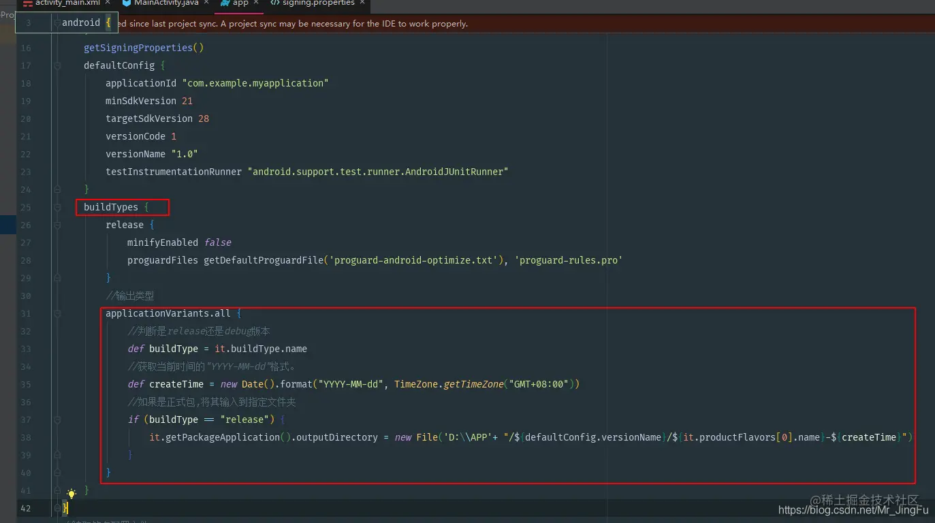Click the minifyEnabled false value

(x=217, y=242)
